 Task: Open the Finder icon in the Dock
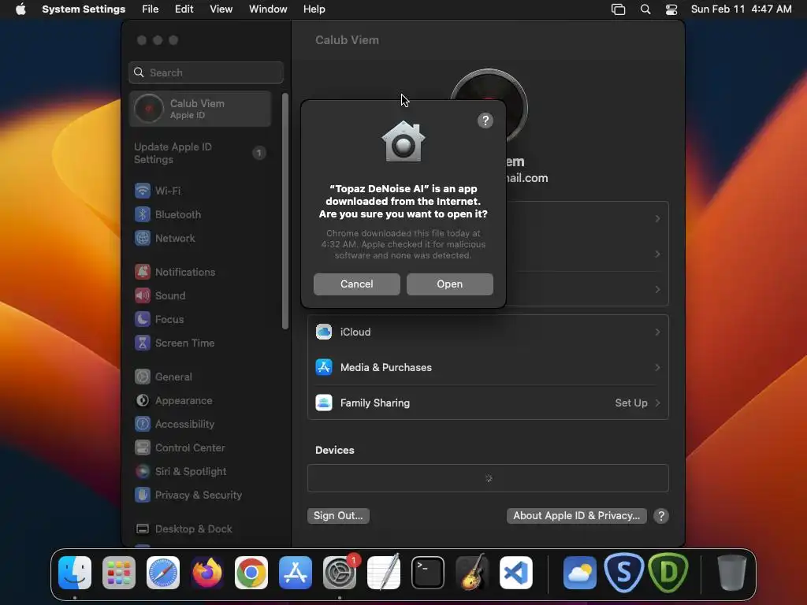[75, 573]
